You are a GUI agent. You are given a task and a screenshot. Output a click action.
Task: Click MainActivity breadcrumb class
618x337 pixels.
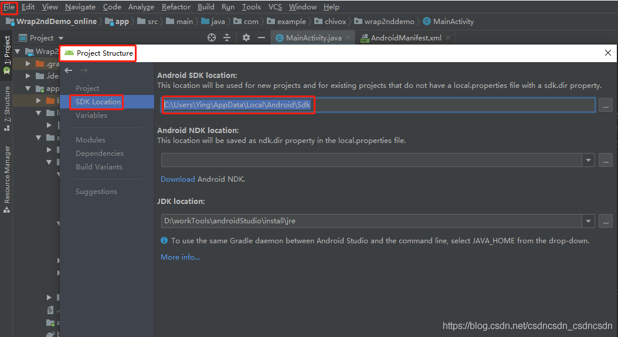(x=448, y=22)
